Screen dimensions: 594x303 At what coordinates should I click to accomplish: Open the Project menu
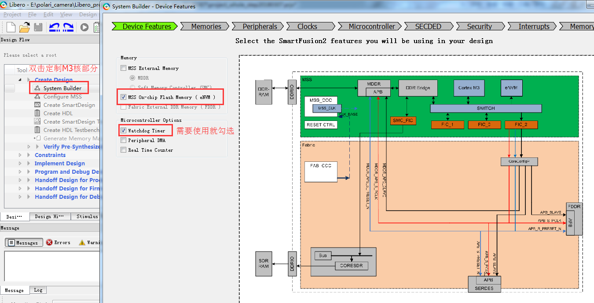pyautogui.click(x=12, y=14)
